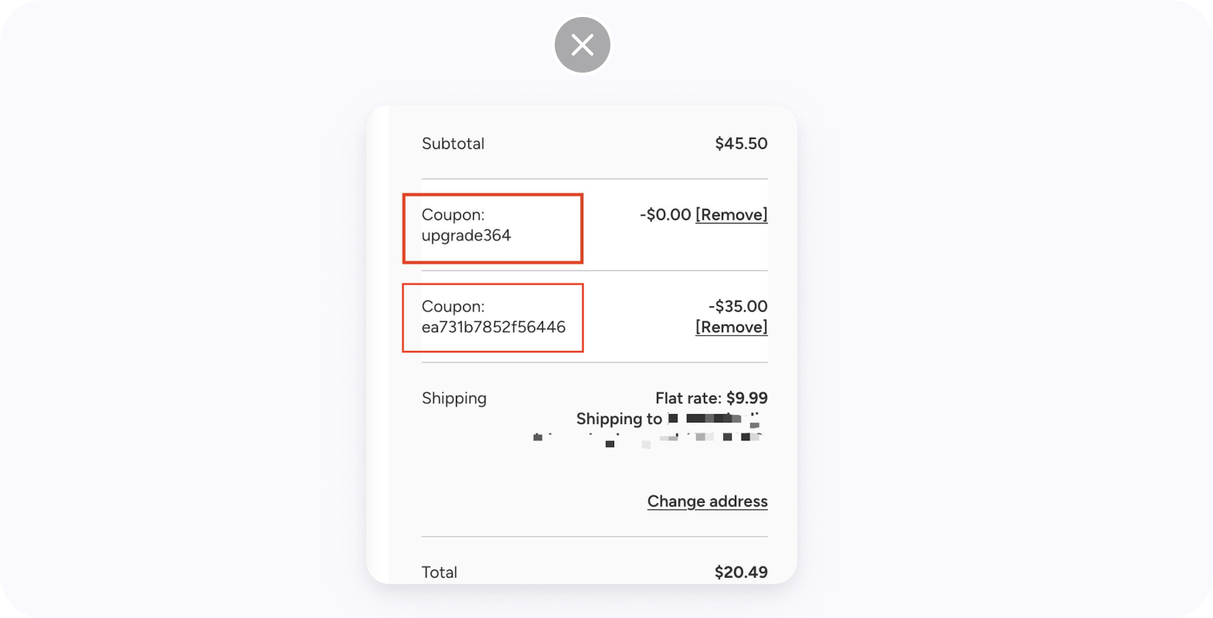Open the Change address link
This screenshot has width=1213, height=618.
point(707,501)
